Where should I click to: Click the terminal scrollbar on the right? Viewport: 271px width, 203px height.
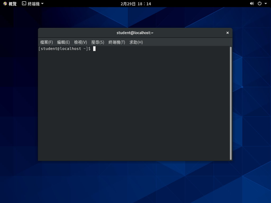[x=231, y=103]
